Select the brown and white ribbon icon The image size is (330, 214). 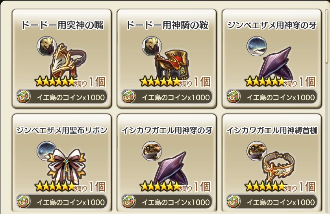[x=67, y=165]
